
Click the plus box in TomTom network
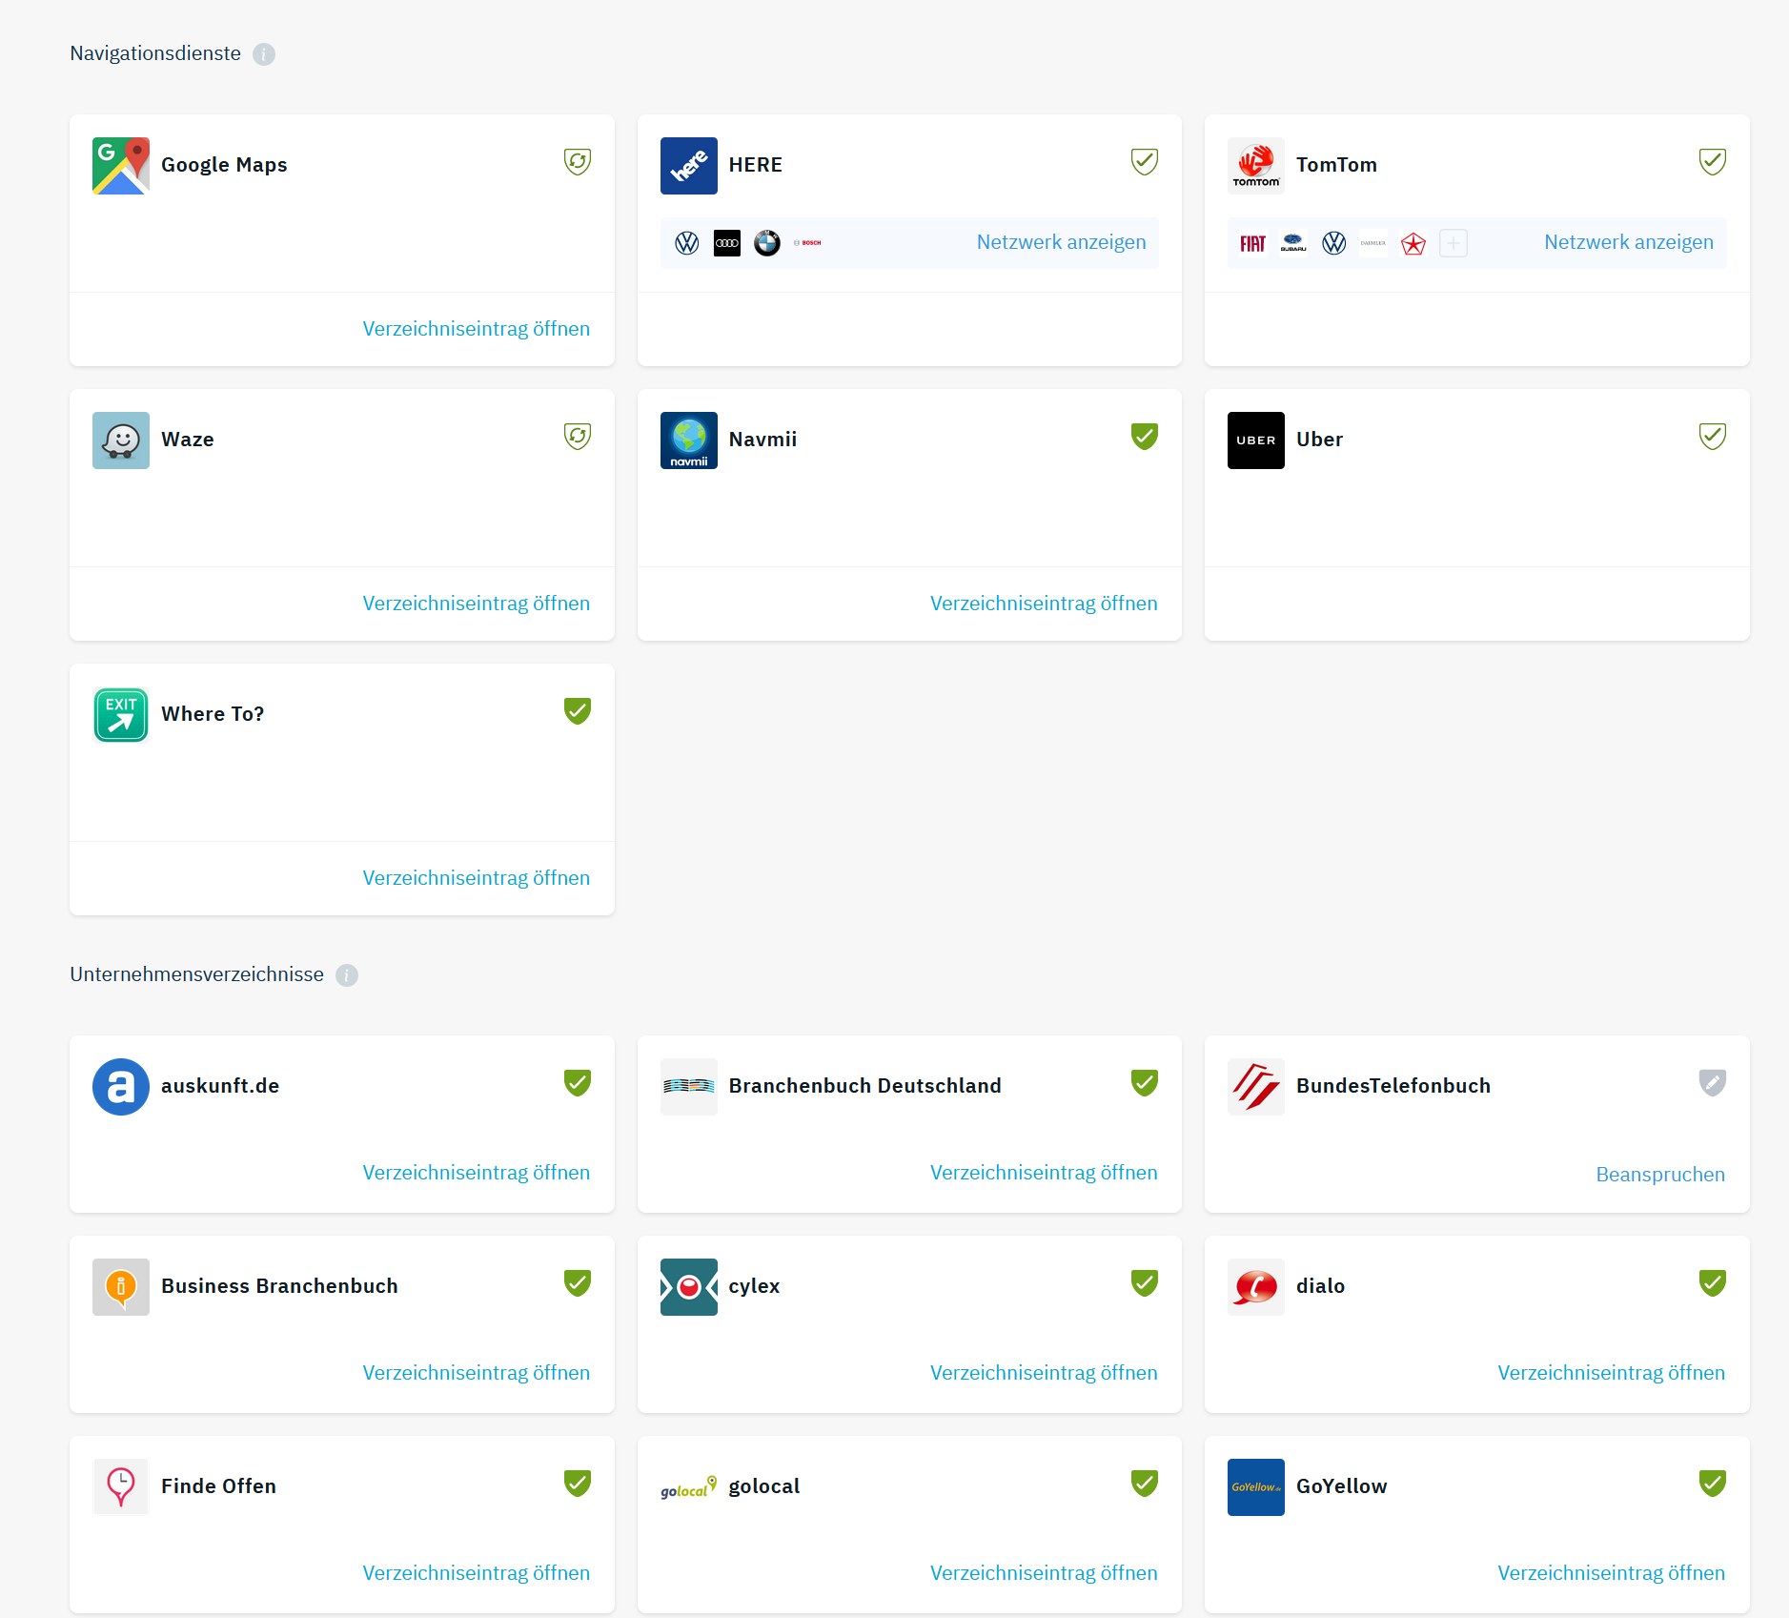pos(1454,243)
